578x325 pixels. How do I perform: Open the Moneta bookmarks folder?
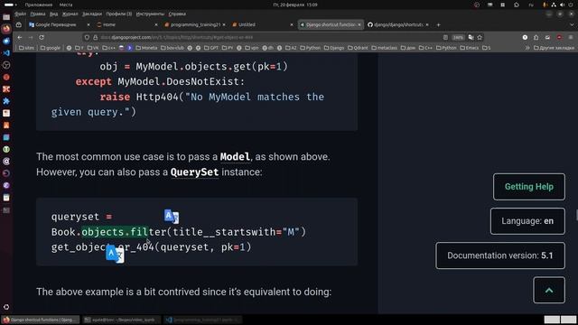[x=146, y=48]
